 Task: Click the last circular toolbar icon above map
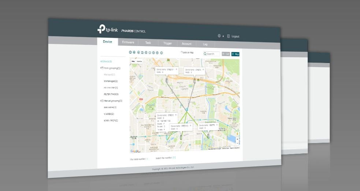coord(162,53)
